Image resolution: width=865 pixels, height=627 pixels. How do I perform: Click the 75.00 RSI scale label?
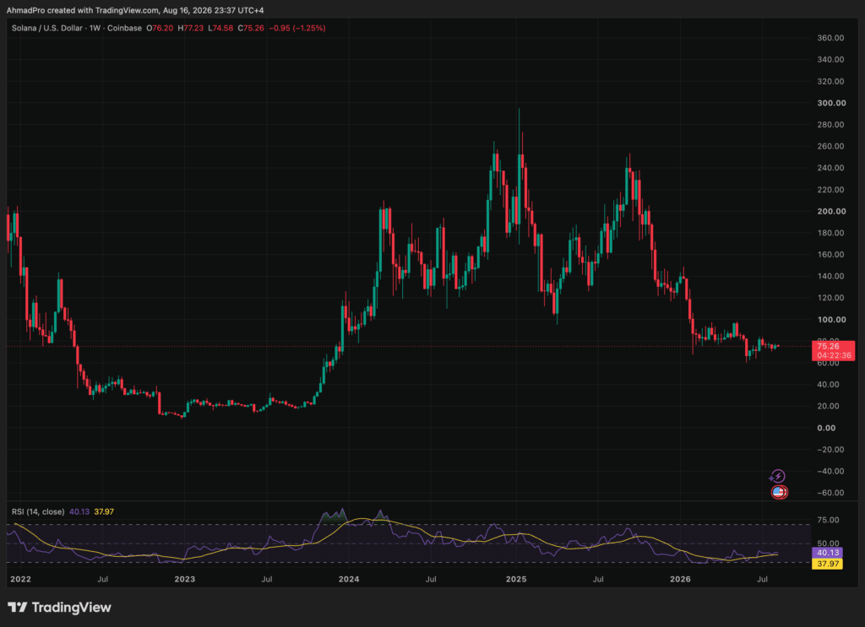[x=828, y=520]
